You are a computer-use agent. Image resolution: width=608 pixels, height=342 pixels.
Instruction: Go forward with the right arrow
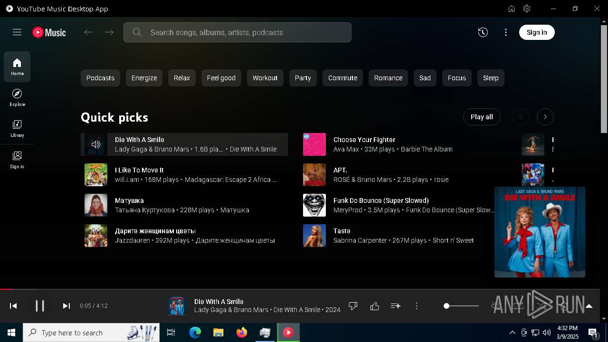pyautogui.click(x=109, y=32)
